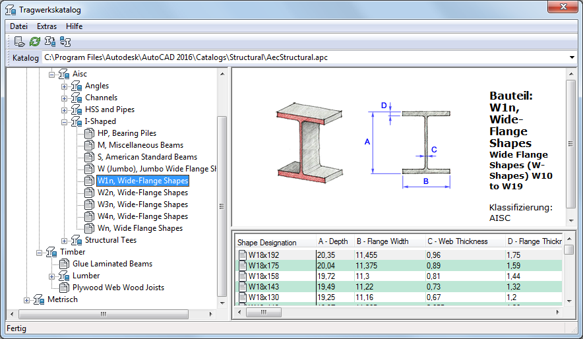Screen dimensions: 583x339
Task: Click the tree panel vertical scrollbar thumb
Action: pyautogui.click(x=222, y=206)
